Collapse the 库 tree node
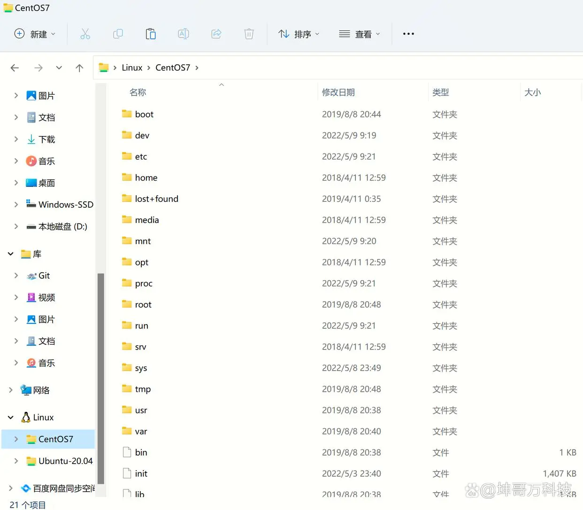 click(10, 254)
